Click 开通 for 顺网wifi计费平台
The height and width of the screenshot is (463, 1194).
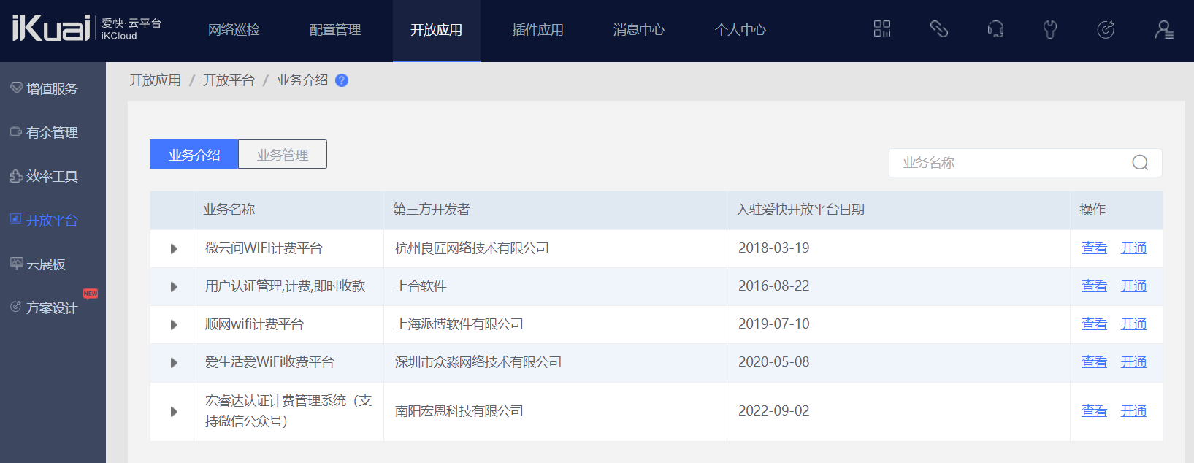[1133, 324]
